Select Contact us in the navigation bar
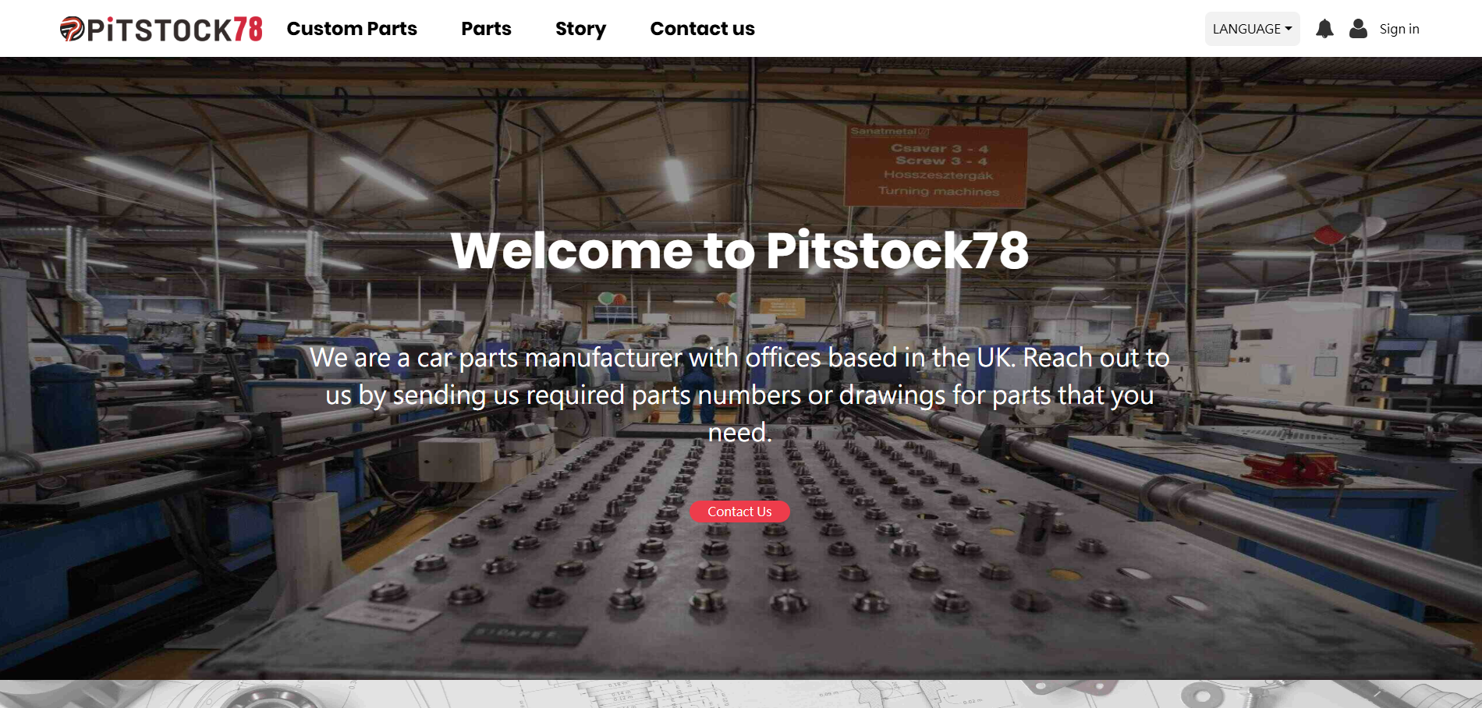This screenshot has height=708, width=1482. pyautogui.click(x=702, y=29)
